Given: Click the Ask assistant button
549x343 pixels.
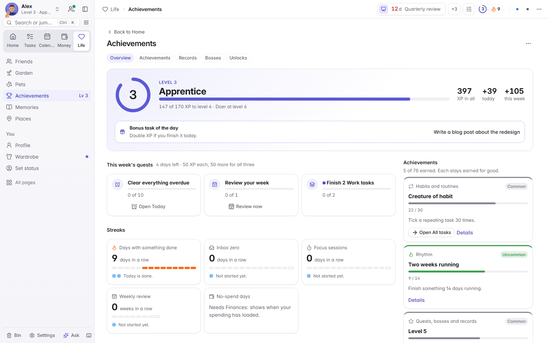Looking at the screenshot, I should (71, 335).
